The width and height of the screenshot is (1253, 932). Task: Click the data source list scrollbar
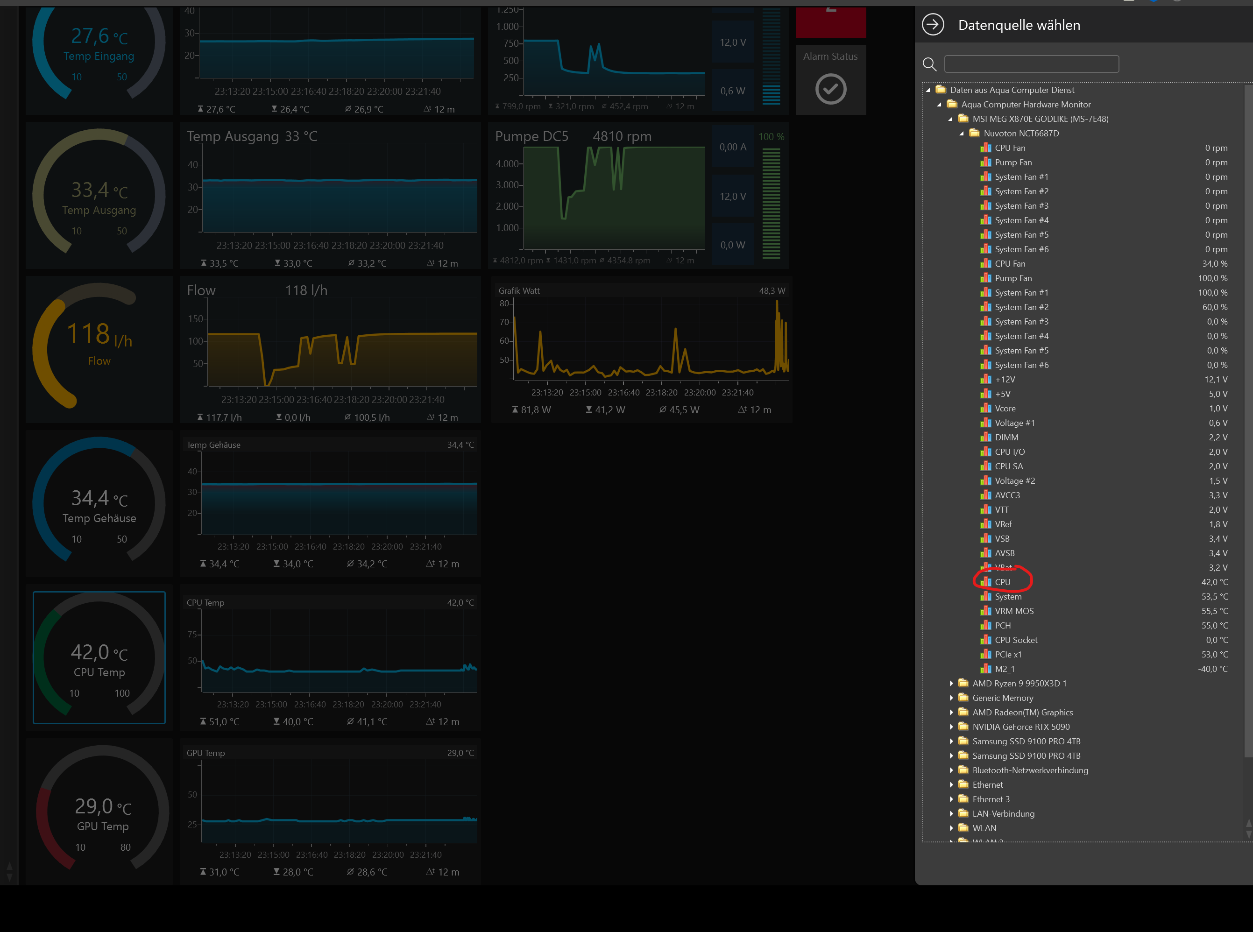(1247, 420)
